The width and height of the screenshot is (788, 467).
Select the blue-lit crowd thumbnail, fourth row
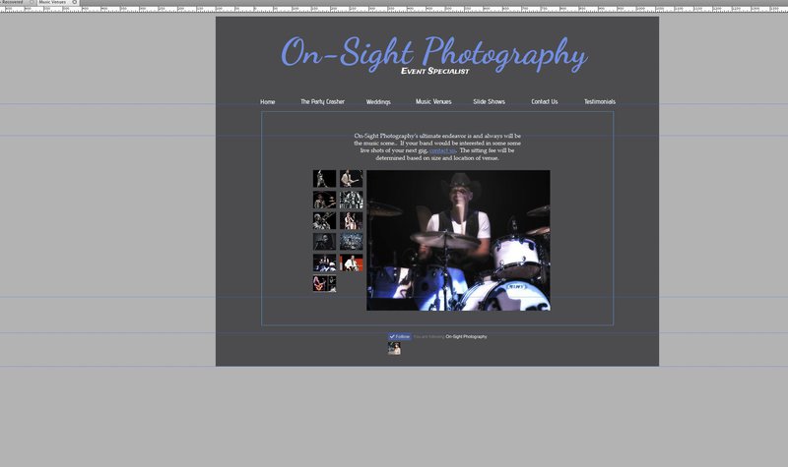pos(352,242)
